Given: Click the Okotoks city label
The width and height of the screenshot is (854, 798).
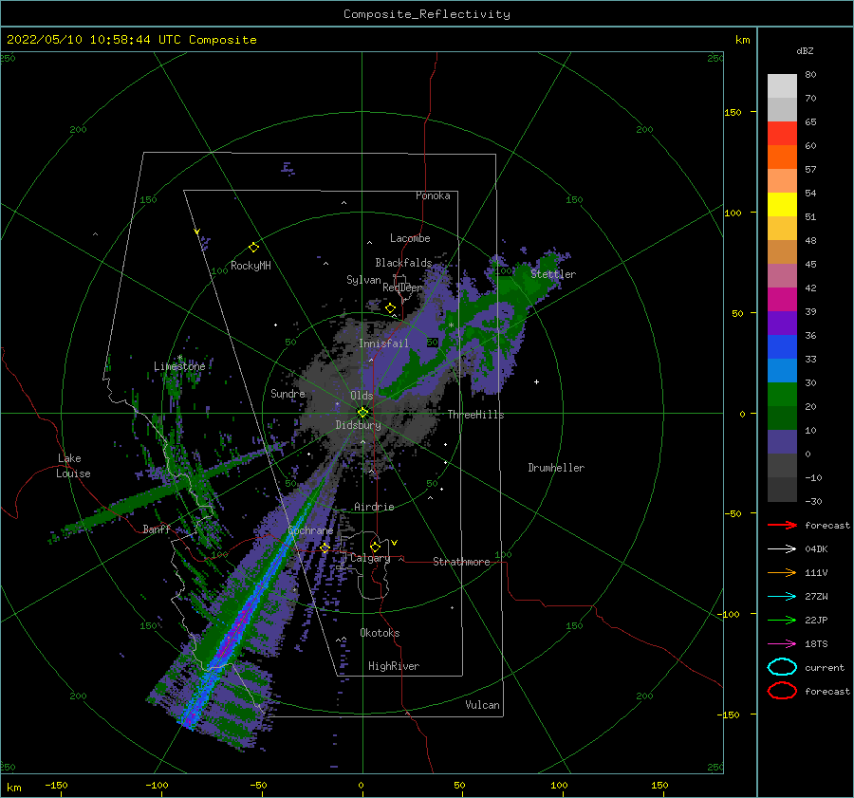Looking at the screenshot, I should [380, 633].
